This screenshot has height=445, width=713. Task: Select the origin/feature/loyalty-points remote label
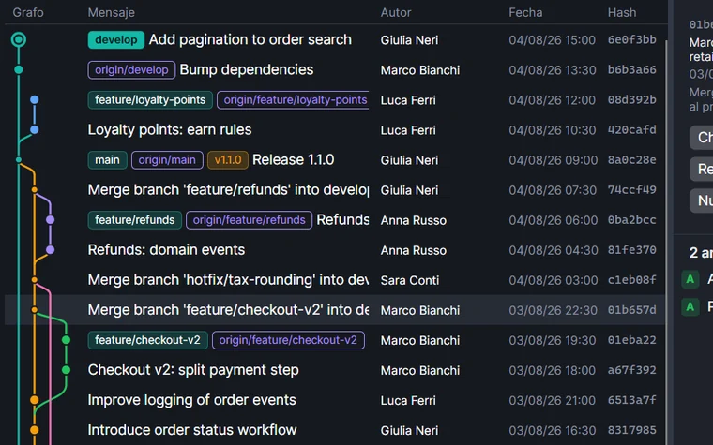click(x=293, y=100)
